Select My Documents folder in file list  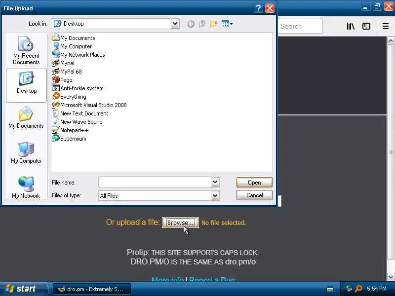(73, 38)
